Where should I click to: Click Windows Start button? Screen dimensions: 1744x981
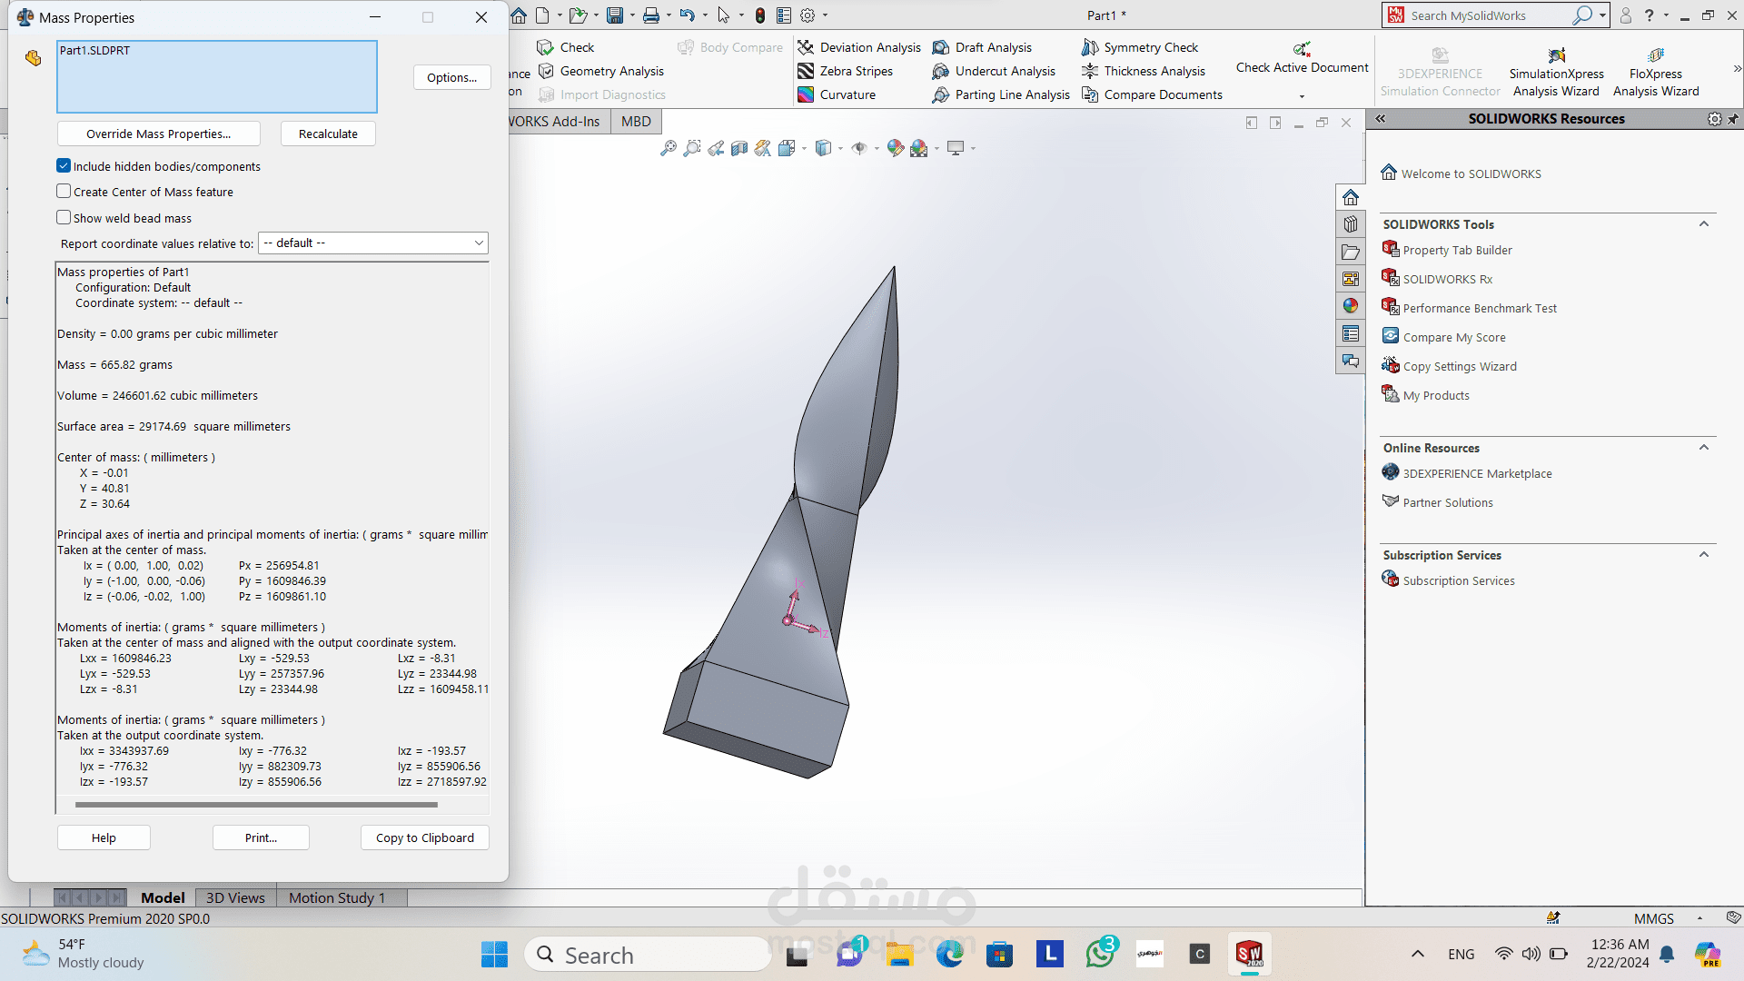494,955
